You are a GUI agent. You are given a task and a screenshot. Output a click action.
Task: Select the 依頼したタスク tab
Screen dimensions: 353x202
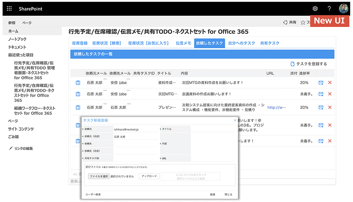pos(209,43)
